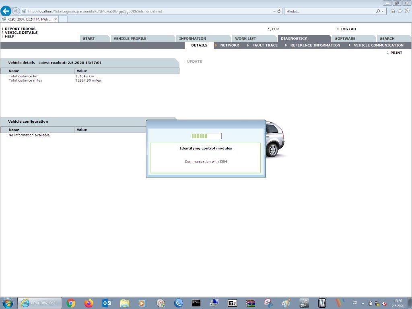This screenshot has width=412, height=309.
Task: Open the Windows Start menu
Action: [x=7, y=303]
